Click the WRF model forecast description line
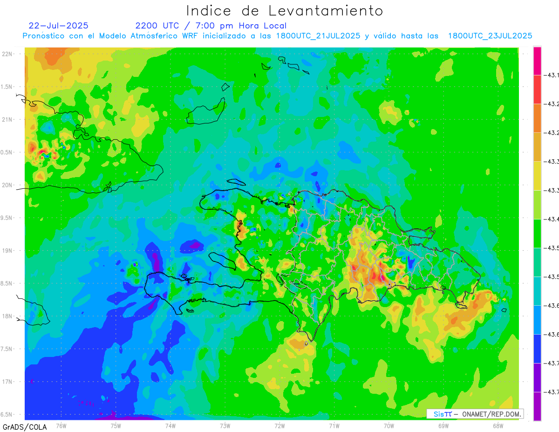Viewport: 559px width, 432px height. point(277,36)
